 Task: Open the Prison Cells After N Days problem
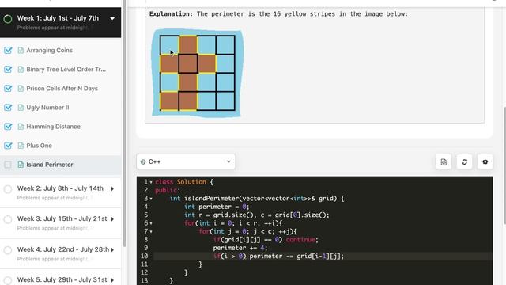[62, 89]
